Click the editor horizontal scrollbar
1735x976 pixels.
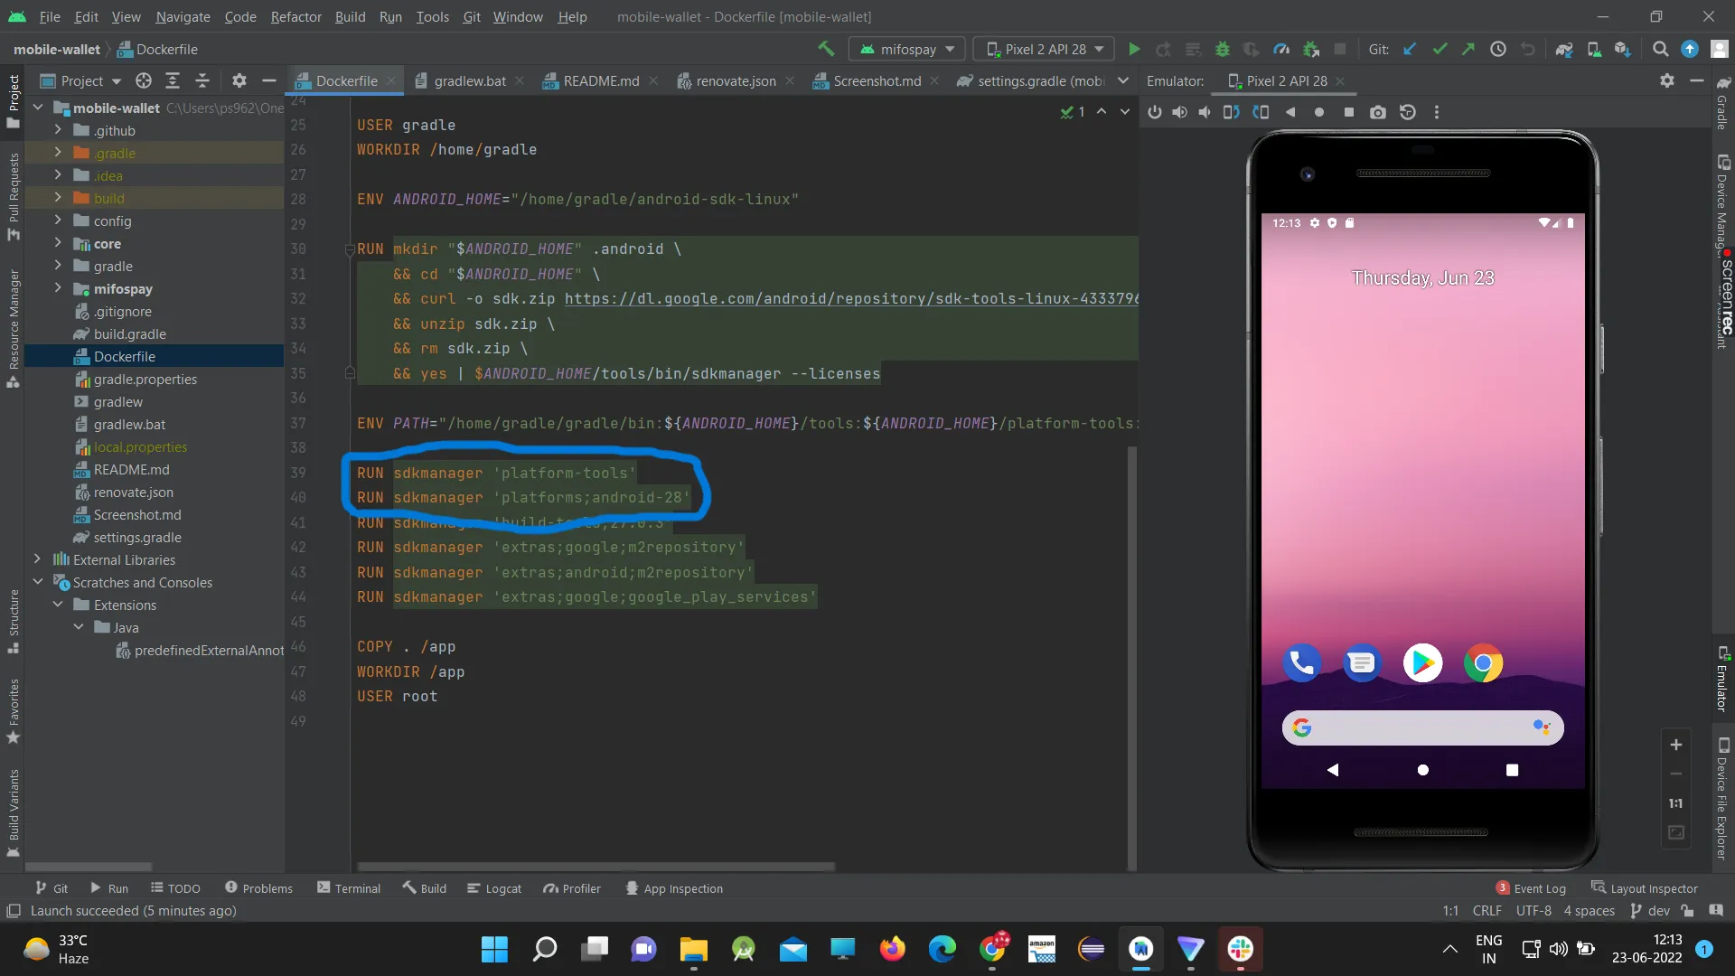point(596,867)
